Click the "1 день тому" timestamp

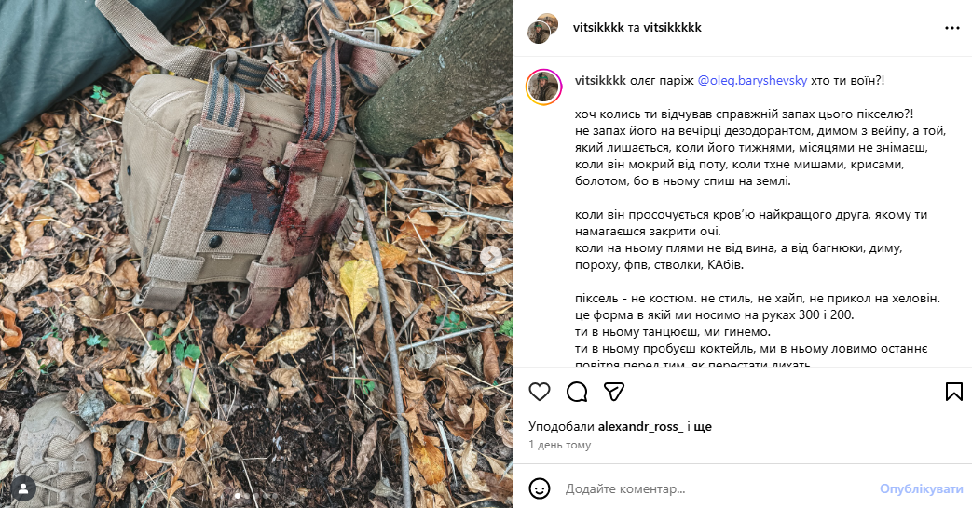tap(559, 445)
